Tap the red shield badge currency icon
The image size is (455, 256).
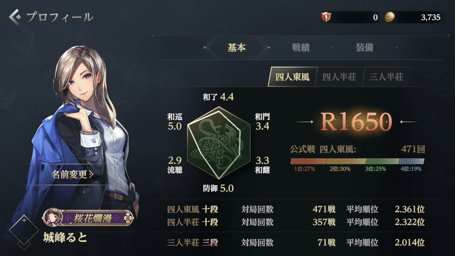click(326, 17)
